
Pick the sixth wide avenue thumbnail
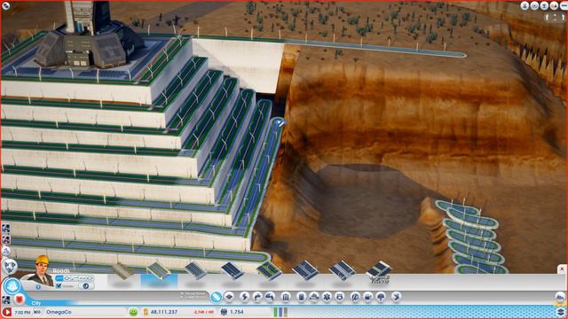pos(305,271)
